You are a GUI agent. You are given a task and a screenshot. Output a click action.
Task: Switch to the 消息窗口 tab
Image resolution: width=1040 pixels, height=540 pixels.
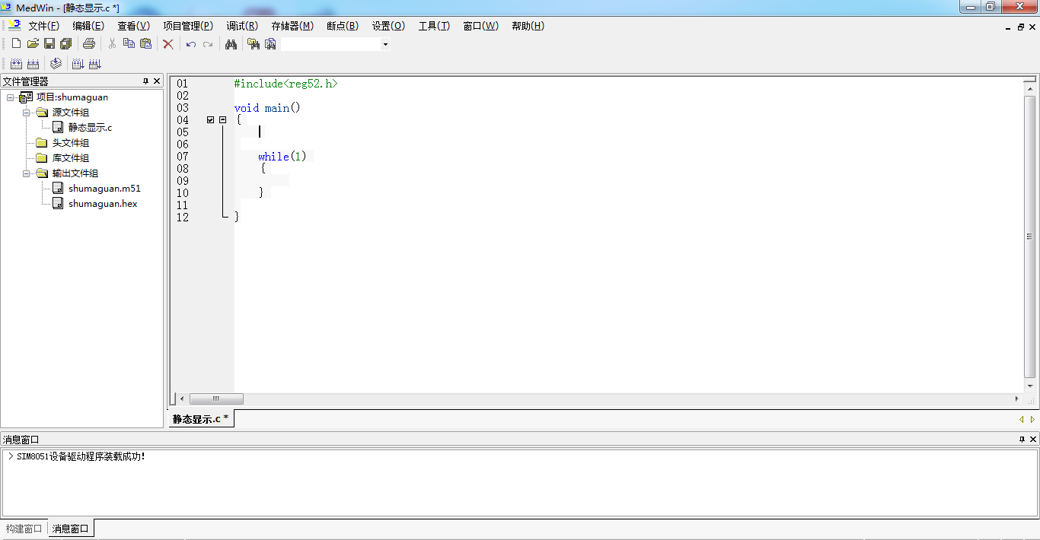[71, 529]
